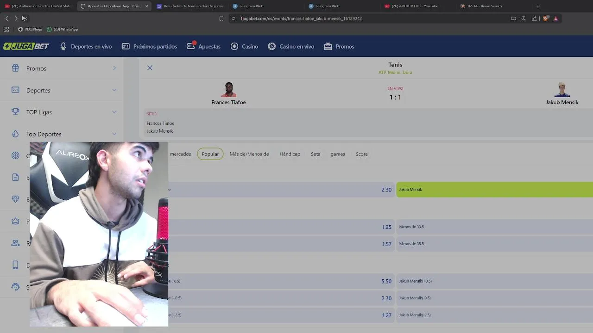Select the Hándicap markets tab

pos(290,154)
